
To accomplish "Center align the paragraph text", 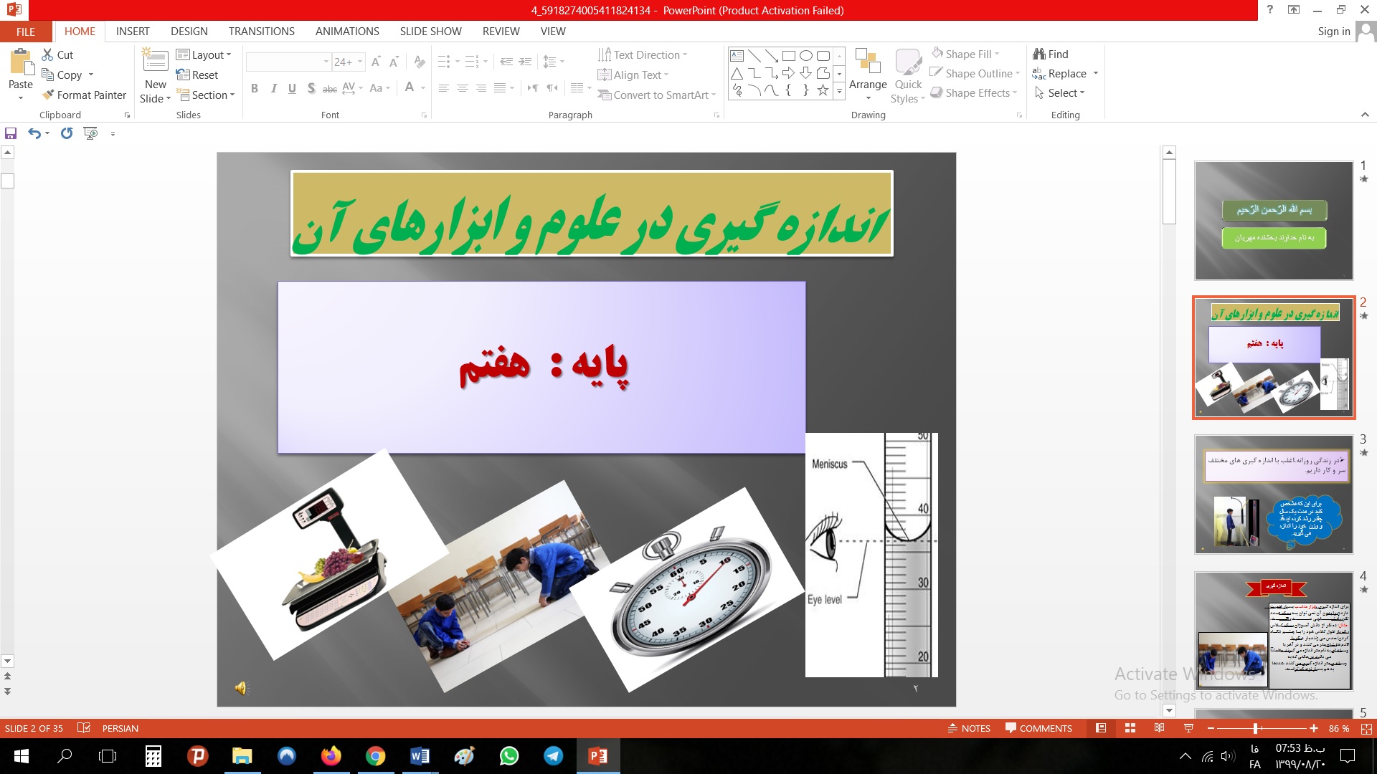I will 463,88.
